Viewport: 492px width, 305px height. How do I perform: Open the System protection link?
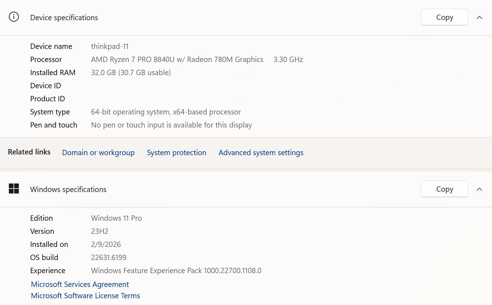click(176, 152)
